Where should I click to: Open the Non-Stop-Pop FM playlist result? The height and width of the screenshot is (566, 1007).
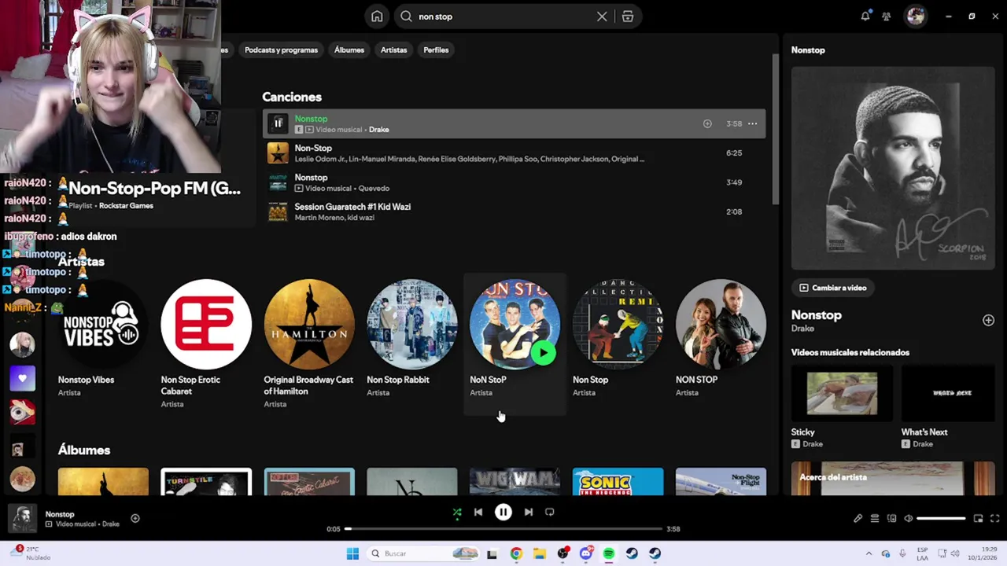point(154,189)
